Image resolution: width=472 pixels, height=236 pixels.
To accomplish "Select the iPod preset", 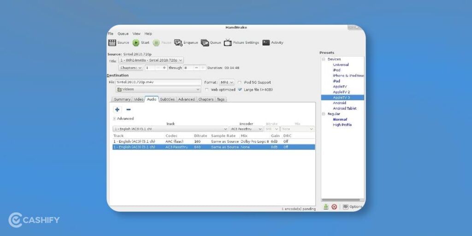I will (x=336, y=70).
